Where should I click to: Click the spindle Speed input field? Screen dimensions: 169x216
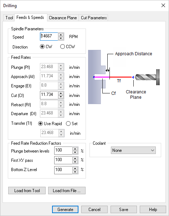(49, 36)
